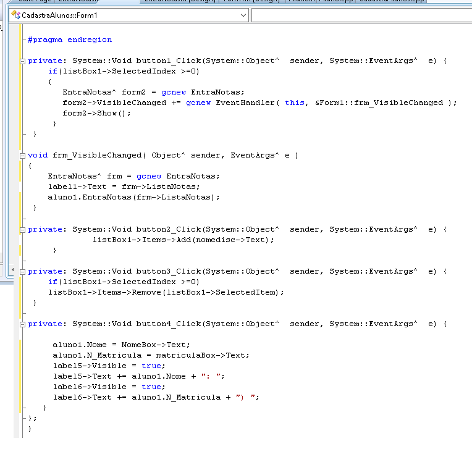Collapse the button1_Click method block
The width and height of the screenshot is (472, 449).
(x=23, y=61)
